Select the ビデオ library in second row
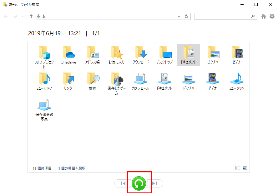This screenshot has width=278, height=194. tap(213, 81)
